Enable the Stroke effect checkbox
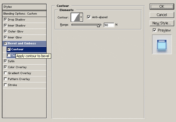The image size is (176, 122). pyautogui.click(x=5, y=85)
